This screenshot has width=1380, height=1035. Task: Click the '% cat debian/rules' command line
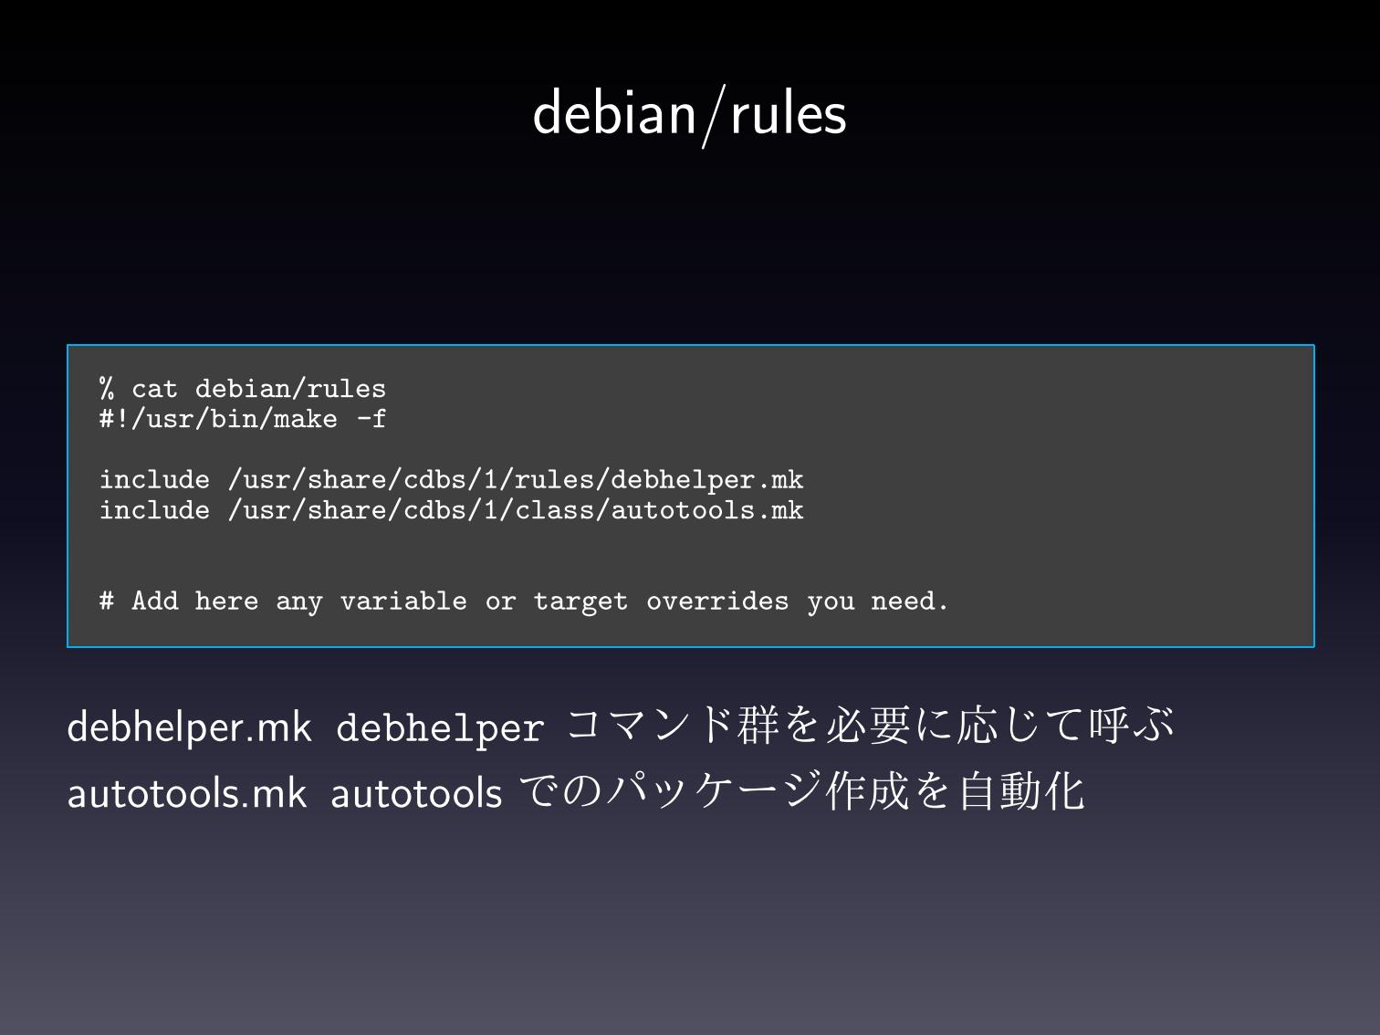click(x=243, y=389)
